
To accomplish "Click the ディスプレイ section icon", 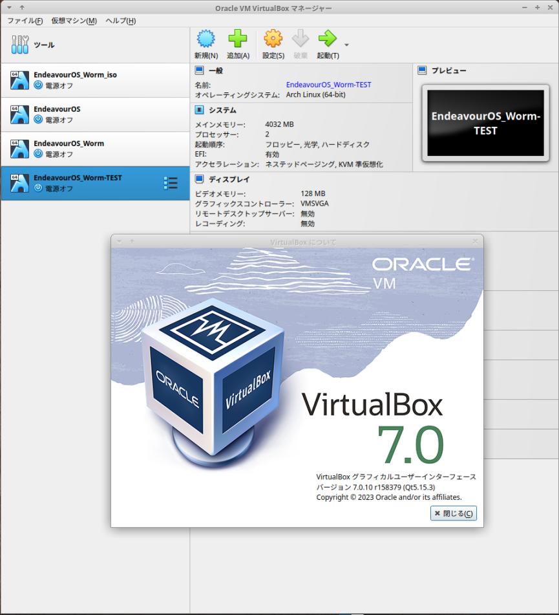I will tap(199, 179).
